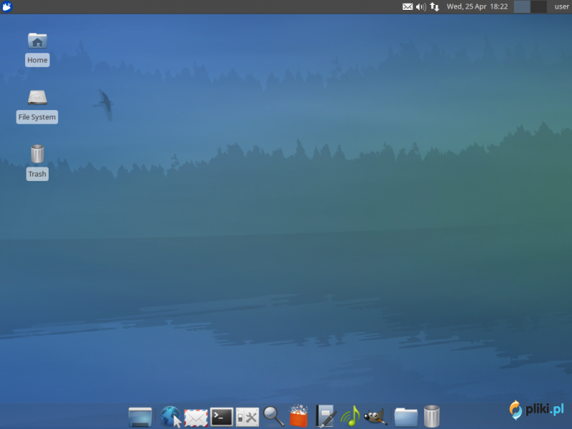Open the File System drive icon
This screenshot has width=572, height=429.
pyautogui.click(x=37, y=97)
